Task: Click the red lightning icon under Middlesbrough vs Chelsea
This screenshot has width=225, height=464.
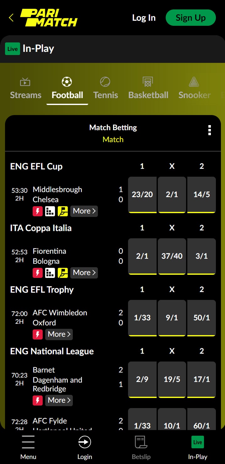Action: [x=38, y=211]
